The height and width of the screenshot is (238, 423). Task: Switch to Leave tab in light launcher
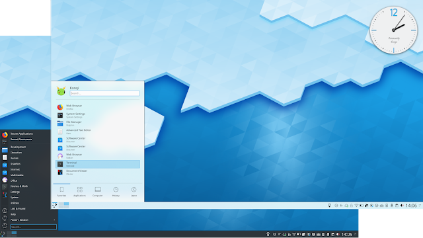[134, 192]
